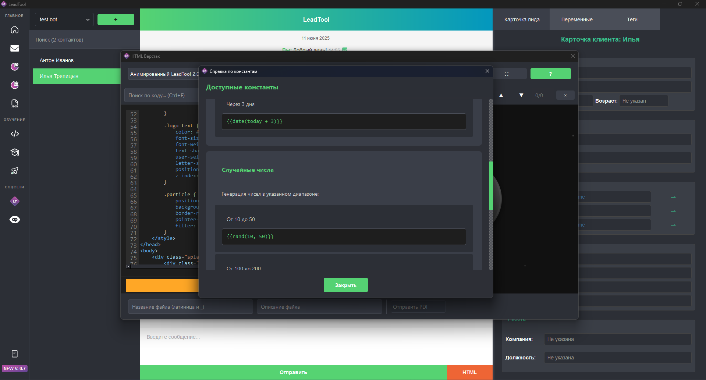The height and width of the screenshot is (380, 706).
Task: Open the mail envelope icon in sidebar
Action: click(x=15, y=48)
